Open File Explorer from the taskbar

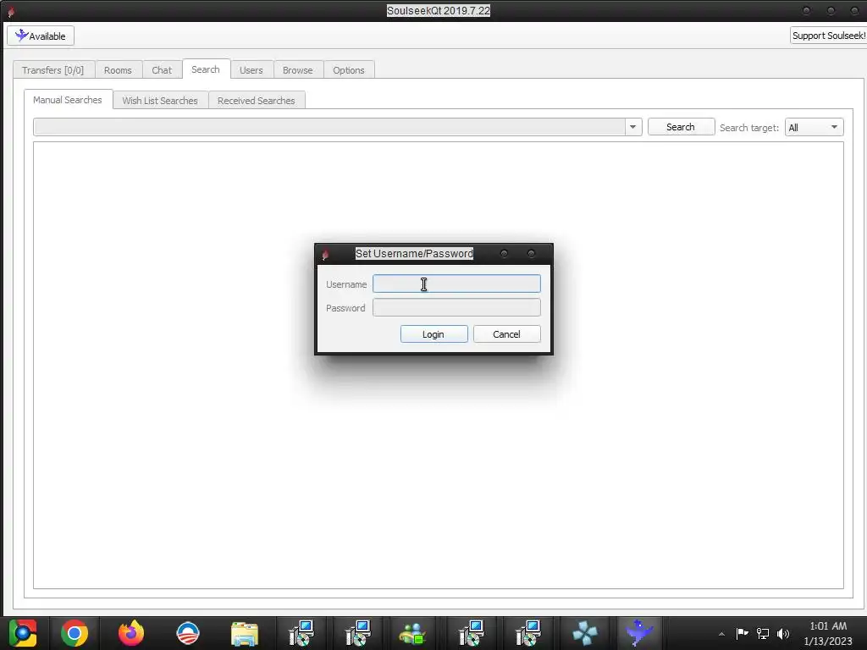(x=245, y=633)
